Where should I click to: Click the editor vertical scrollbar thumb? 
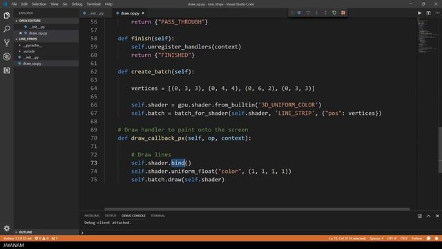tap(440, 150)
